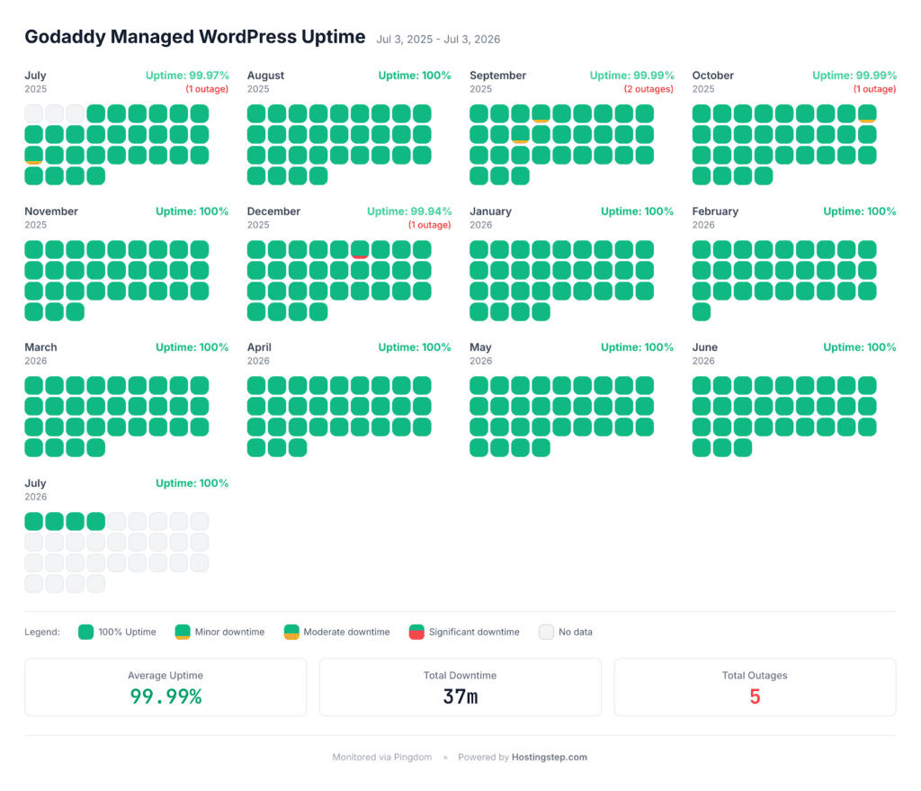Click the red significant downtime day in December 2025
Screen dimensions: 921x791
pos(360,250)
